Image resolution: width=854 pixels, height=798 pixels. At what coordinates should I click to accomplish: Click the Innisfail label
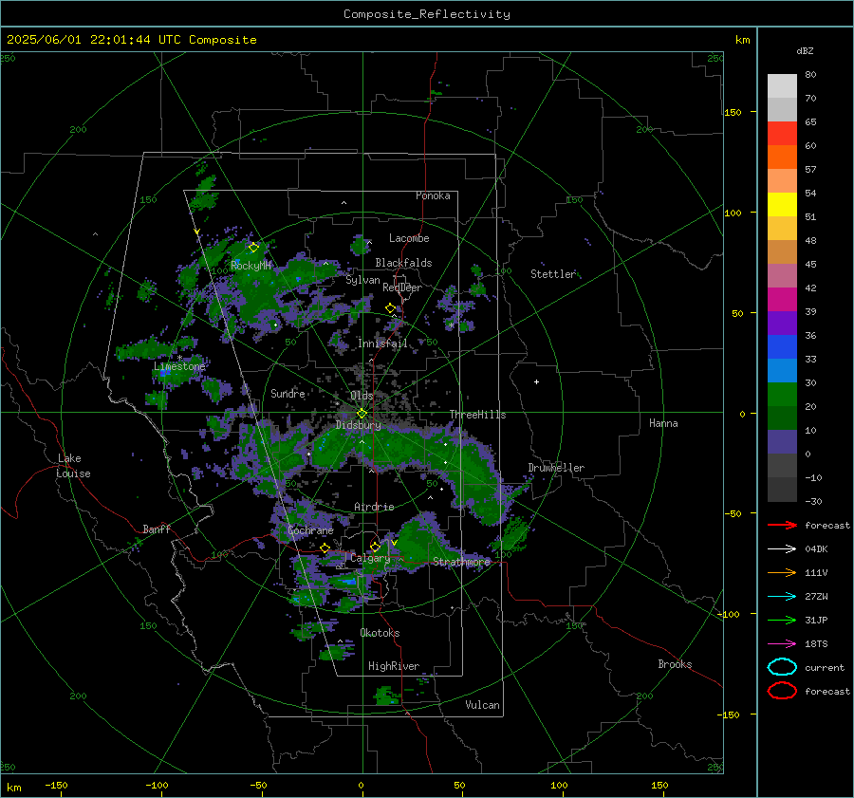(x=382, y=343)
